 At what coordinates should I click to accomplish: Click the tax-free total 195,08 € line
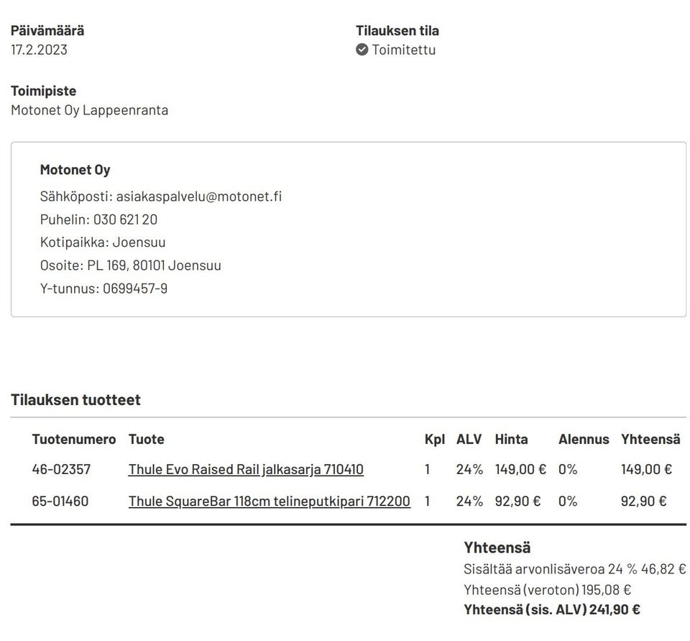click(x=547, y=590)
